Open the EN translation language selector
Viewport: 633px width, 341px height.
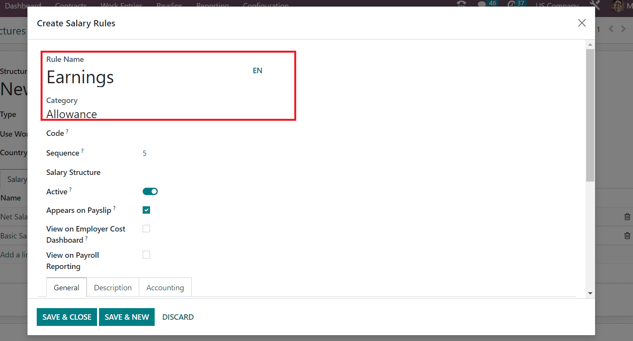pyautogui.click(x=258, y=70)
